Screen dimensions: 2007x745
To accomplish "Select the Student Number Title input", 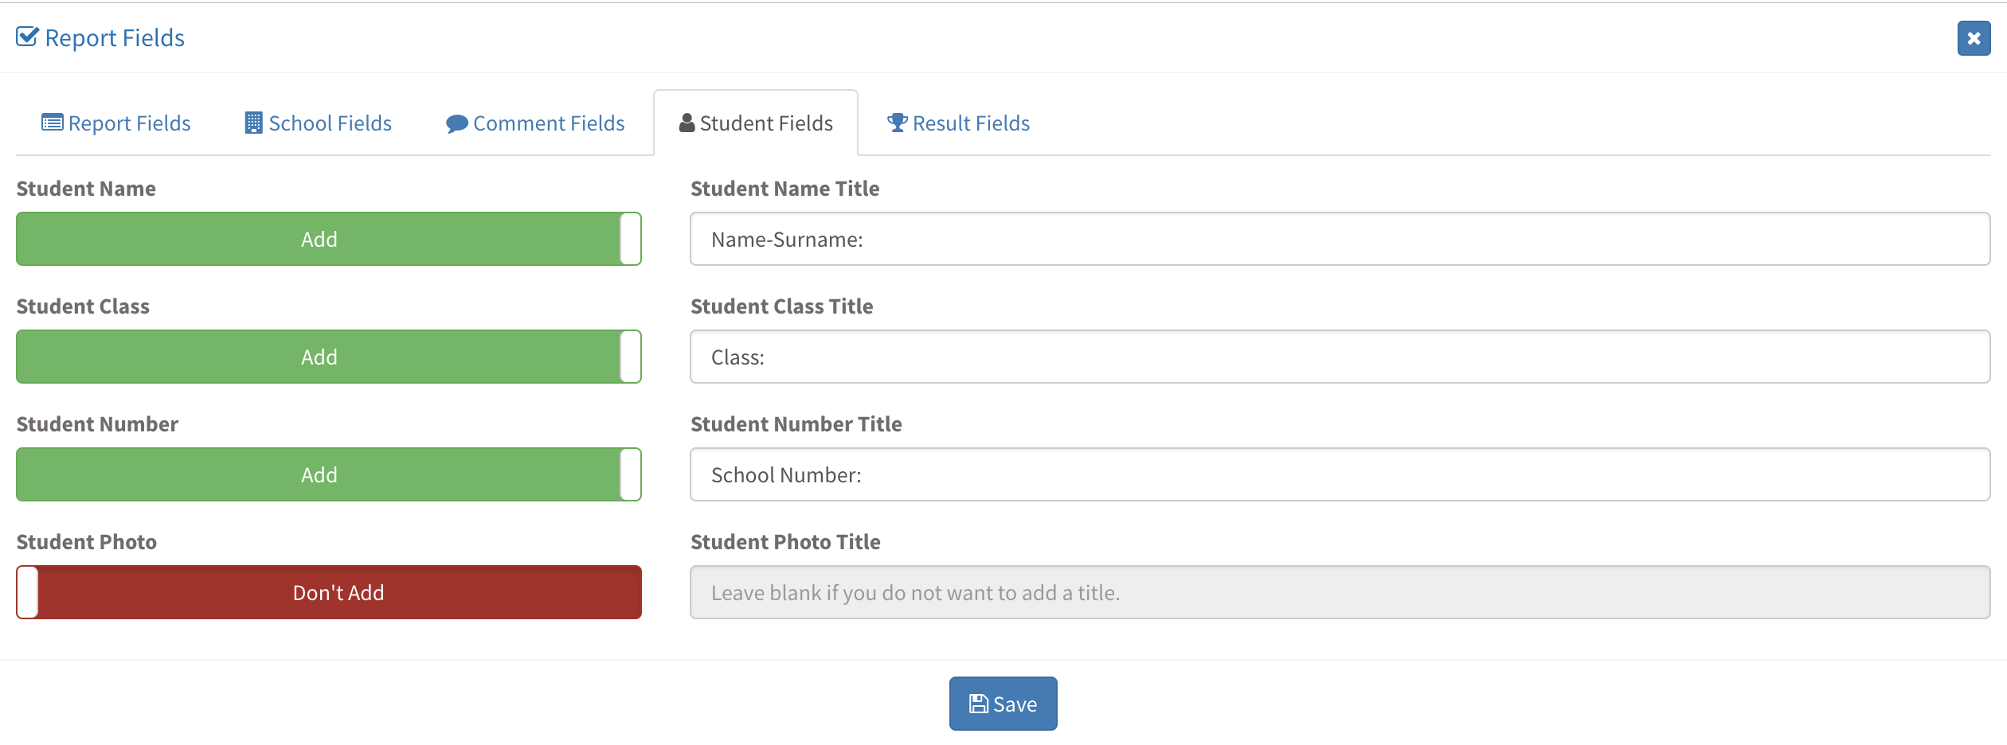I will coord(1340,474).
